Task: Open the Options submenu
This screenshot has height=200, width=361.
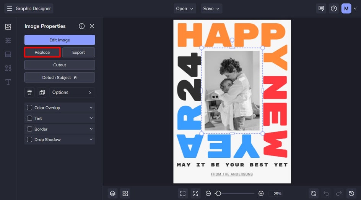Action: click(x=72, y=93)
